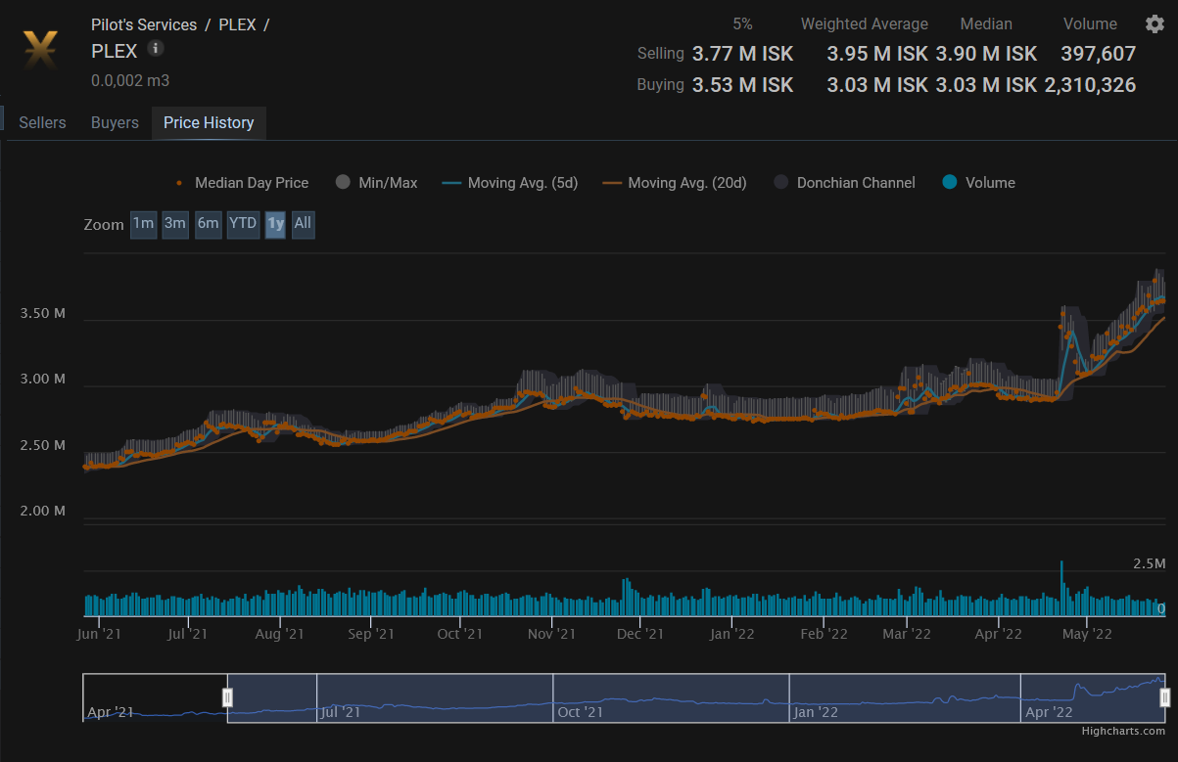The height and width of the screenshot is (762, 1178).
Task: Click the Nov '21 x-axis label
Action: click(551, 634)
